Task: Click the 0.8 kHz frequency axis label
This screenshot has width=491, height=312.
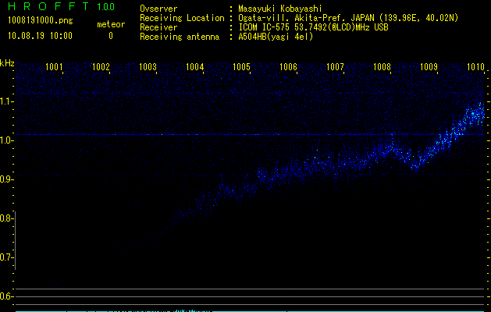Action: click(5, 218)
